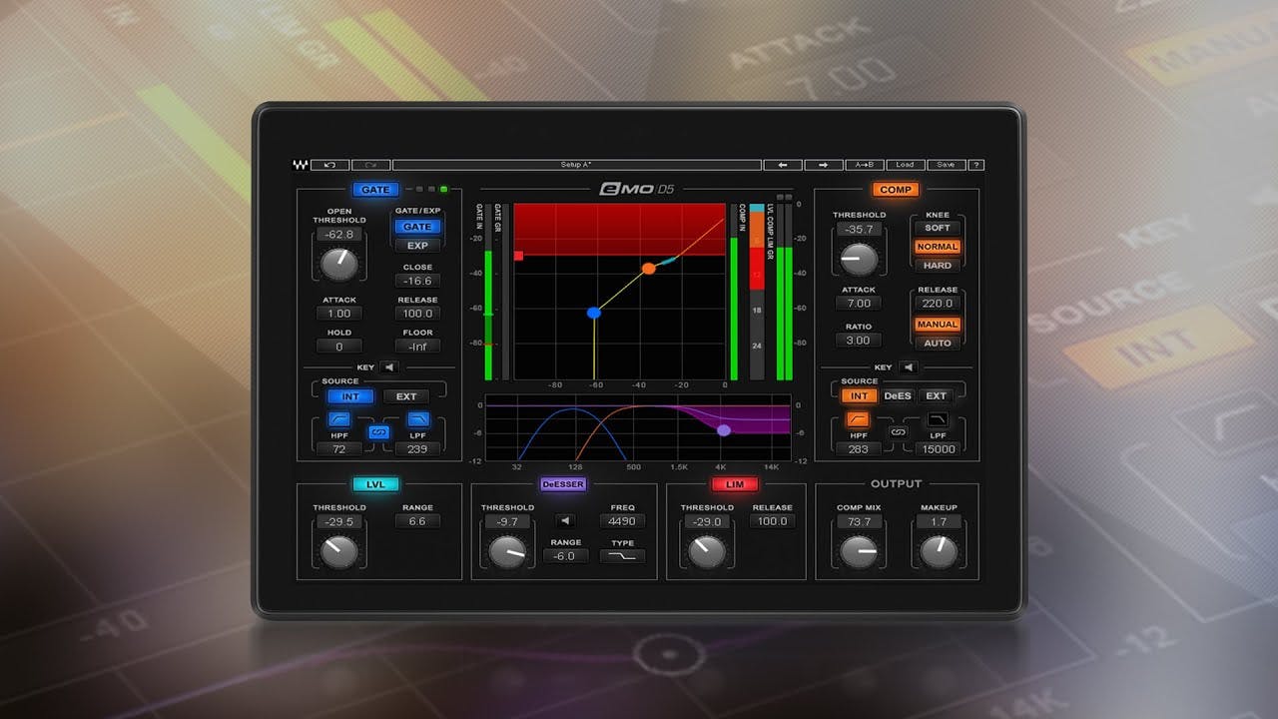
Task: Select DeES source in Comp section
Action: coord(898,395)
